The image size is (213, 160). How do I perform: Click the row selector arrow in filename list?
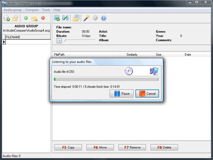pos(4,42)
